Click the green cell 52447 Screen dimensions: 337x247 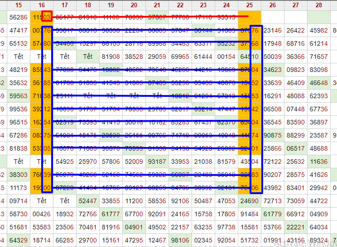click(x=88, y=201)
